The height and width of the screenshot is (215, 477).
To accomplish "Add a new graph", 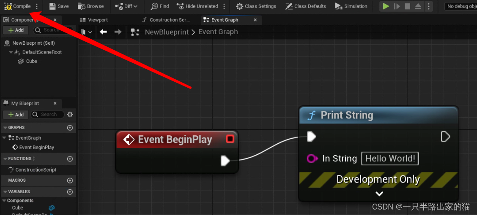I will click(x=70, y=128).
